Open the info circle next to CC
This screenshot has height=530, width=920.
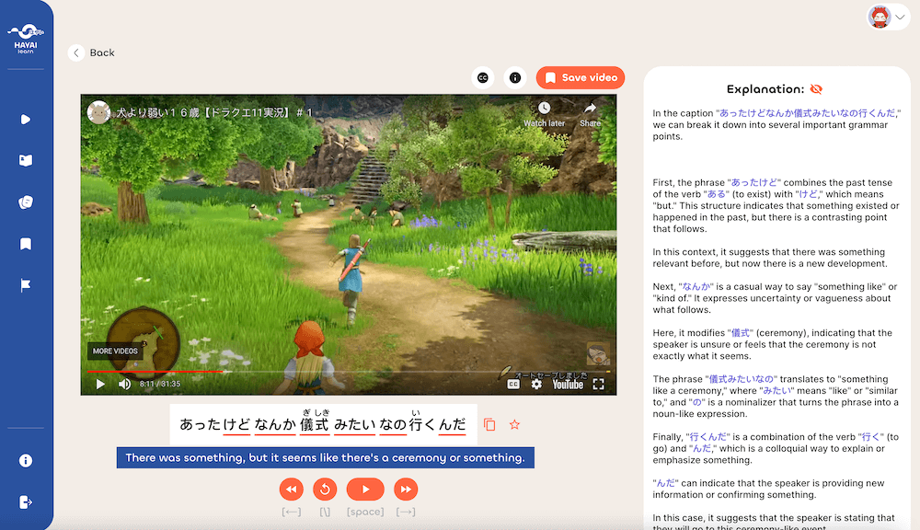[x=515, y=77]
